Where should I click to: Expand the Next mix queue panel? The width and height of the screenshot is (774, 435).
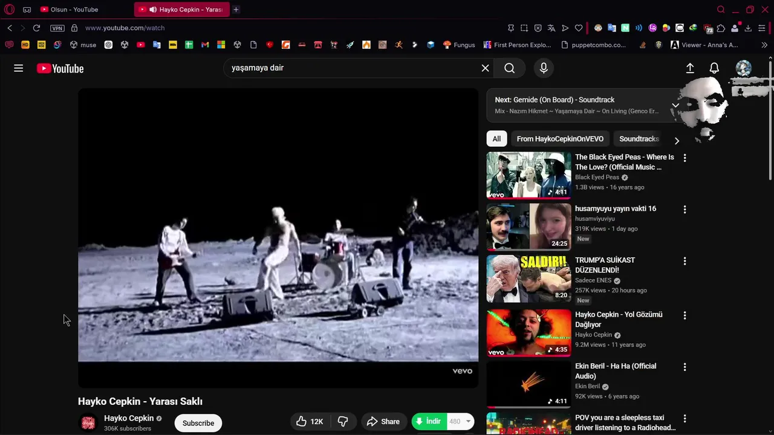point(675,105)
